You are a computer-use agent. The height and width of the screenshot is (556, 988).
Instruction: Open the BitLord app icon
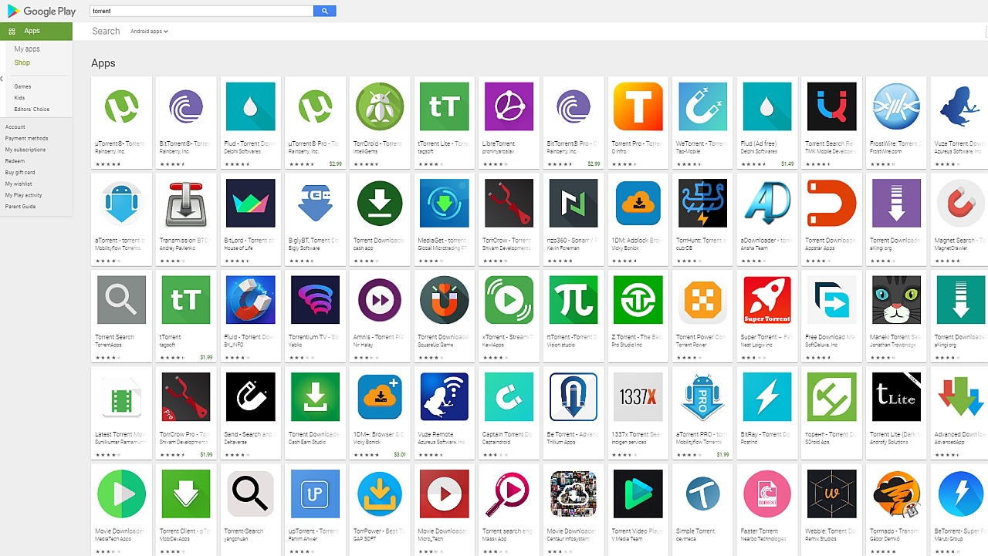point(250,203)
